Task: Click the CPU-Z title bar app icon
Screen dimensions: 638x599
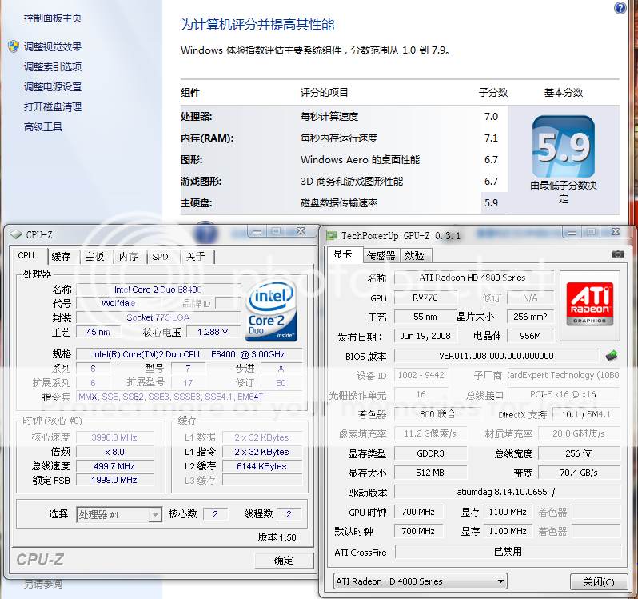Action: click(16, 234)
